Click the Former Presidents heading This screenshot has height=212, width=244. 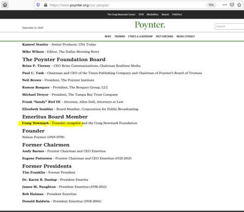[x=47, y=166]
